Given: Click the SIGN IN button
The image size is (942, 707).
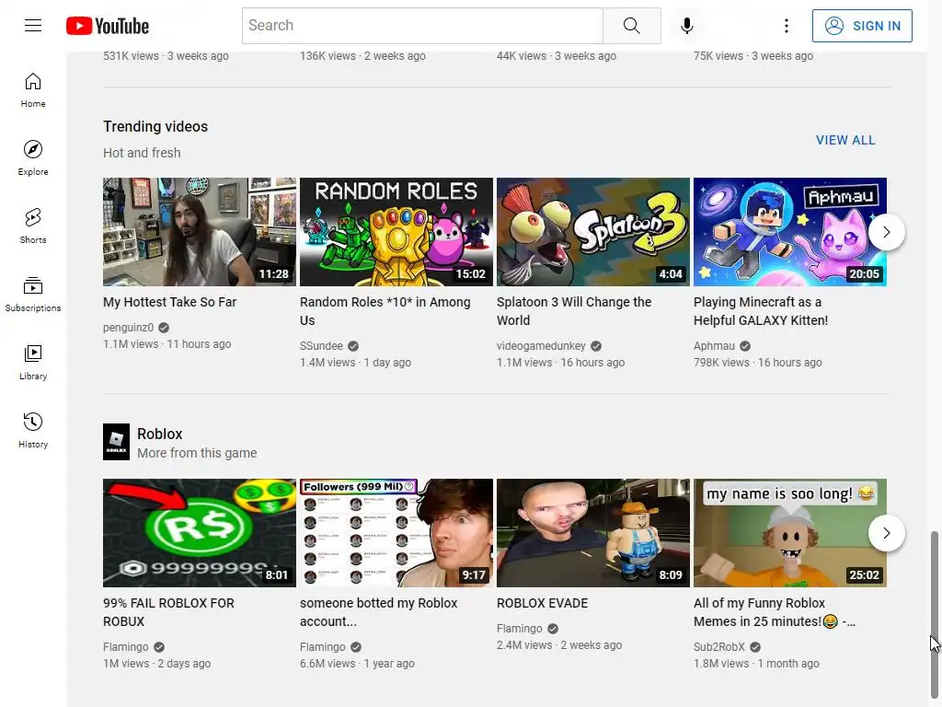Looking at the screenshot, I should 862,26.
